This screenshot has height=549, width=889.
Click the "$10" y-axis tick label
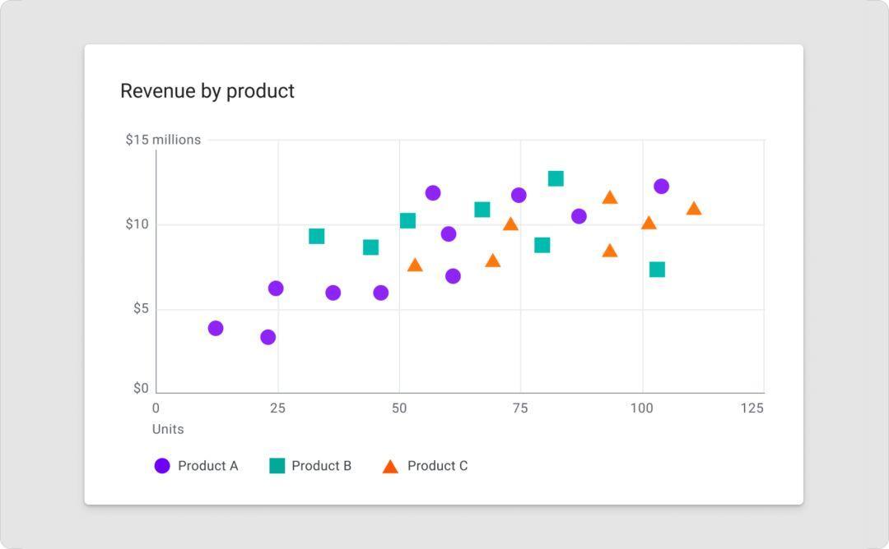pos(137,224)
